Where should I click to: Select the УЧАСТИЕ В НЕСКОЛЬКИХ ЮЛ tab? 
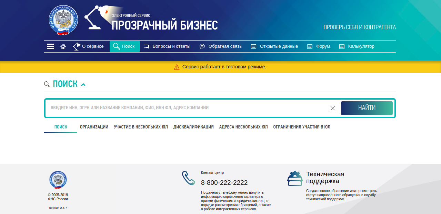pyautogui.click(x=141, y=127)
